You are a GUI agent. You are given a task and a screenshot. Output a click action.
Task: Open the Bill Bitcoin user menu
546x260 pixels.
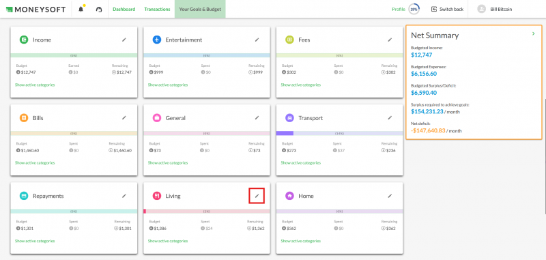coord(495,10)
